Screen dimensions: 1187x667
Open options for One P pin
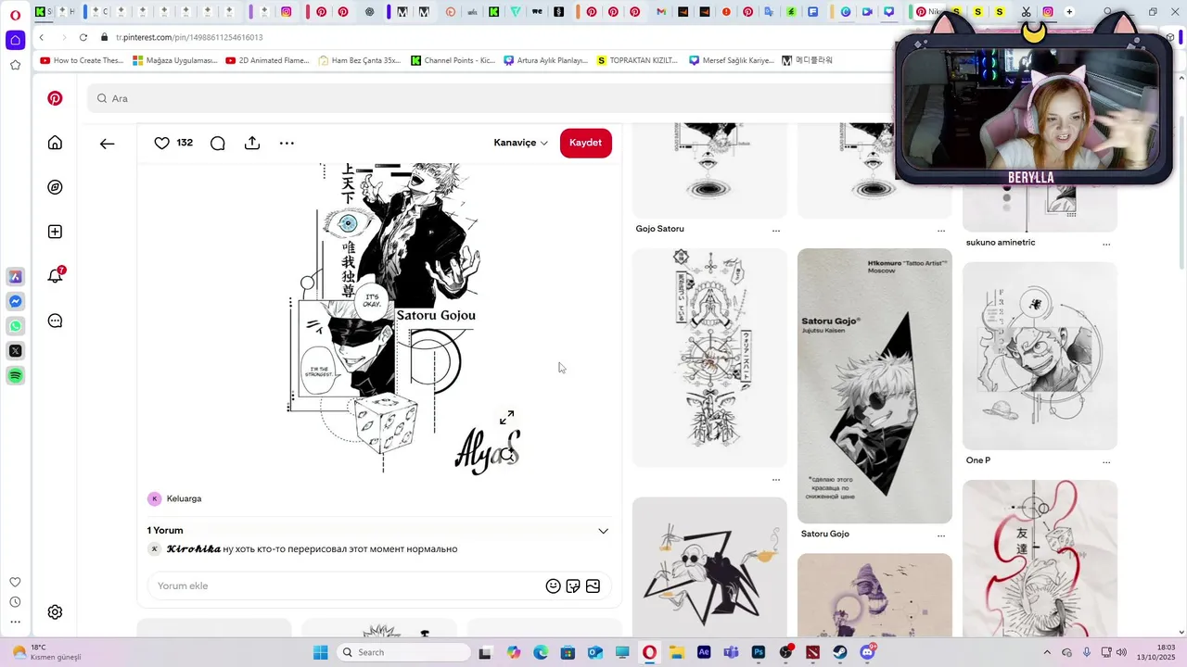(1106, 462)
